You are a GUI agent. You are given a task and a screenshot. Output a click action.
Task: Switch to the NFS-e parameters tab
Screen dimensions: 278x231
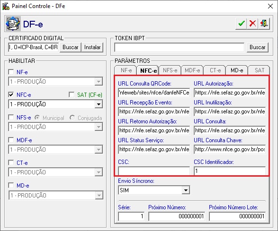click(x=170, y=70)
